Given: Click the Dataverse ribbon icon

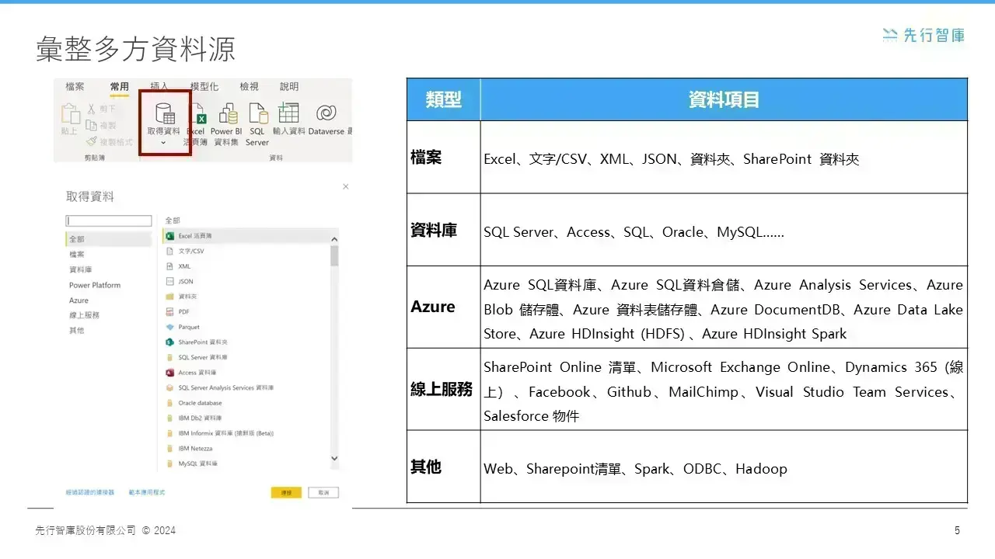Looking at the screenshot, I should coord(326,113).
